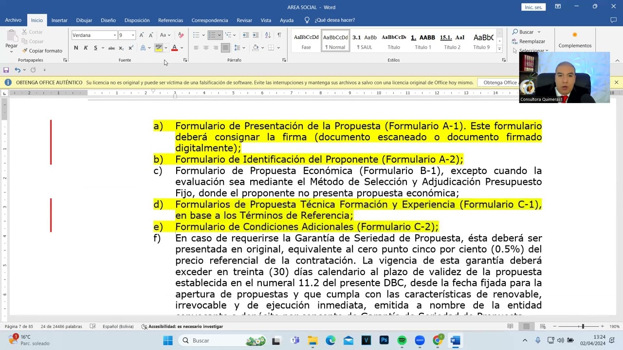Increase paragraph indent

tap(256, 35)
